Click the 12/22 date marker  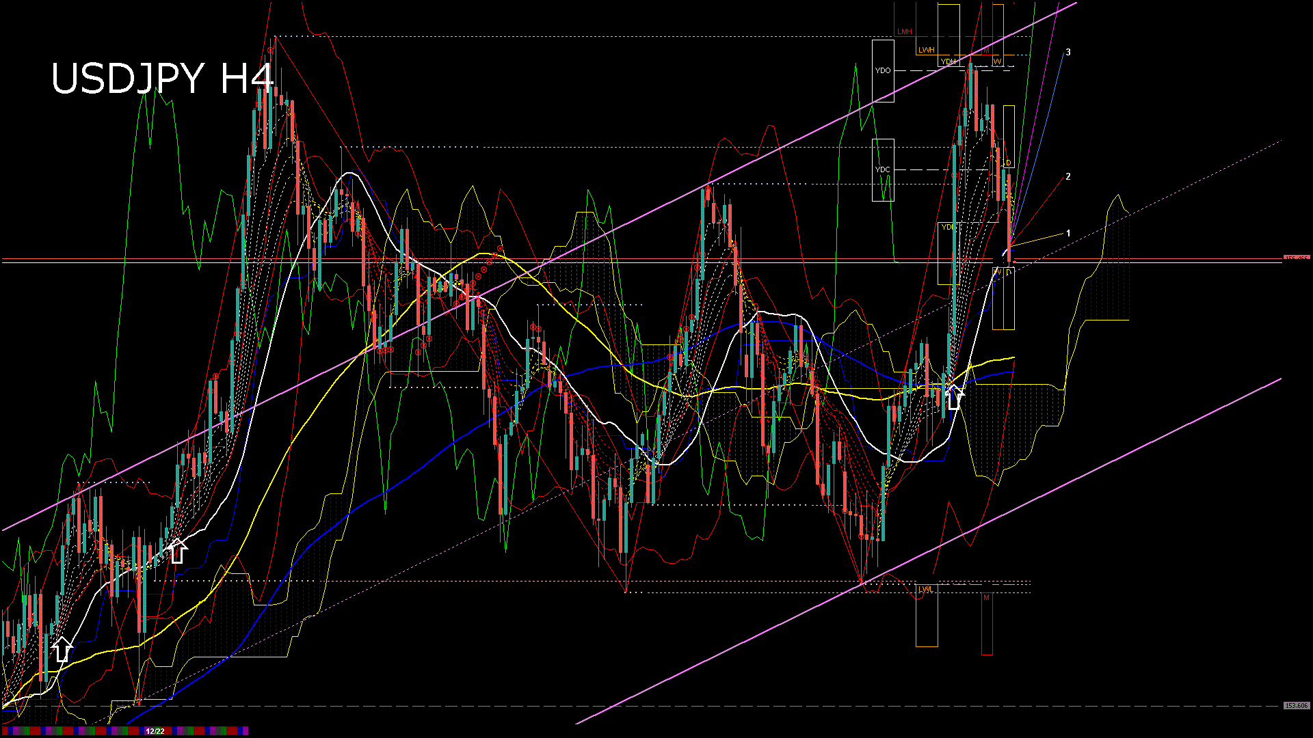point(155,731)
